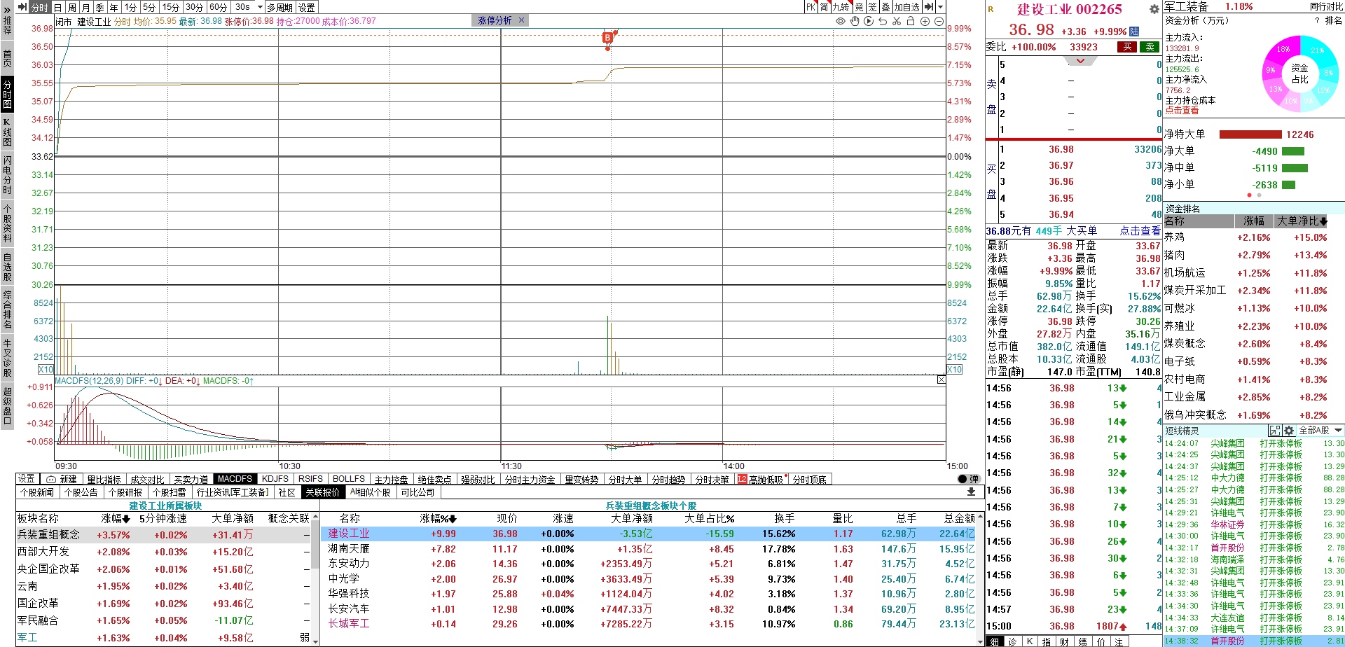Click 设置 button in top period toolbar

pyautogui.click(x=307, y=7)
